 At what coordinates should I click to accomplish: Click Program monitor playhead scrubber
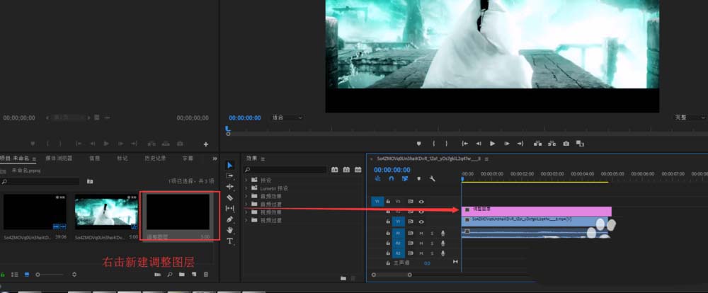pos(228,130)
